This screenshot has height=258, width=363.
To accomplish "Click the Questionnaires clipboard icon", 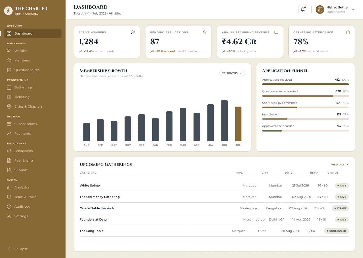I will point(9,70).
